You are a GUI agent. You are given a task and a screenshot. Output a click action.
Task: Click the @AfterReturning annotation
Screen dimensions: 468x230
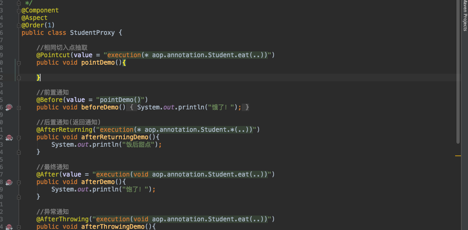(64, 130)
